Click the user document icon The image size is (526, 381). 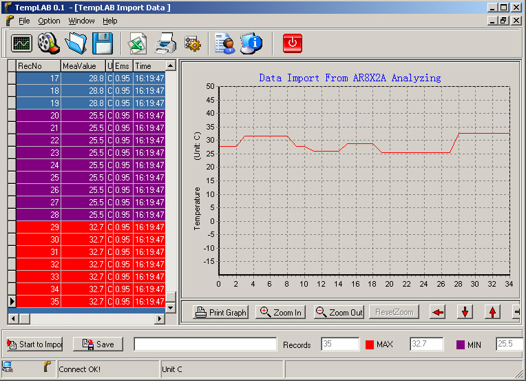(x=224, y=43)
